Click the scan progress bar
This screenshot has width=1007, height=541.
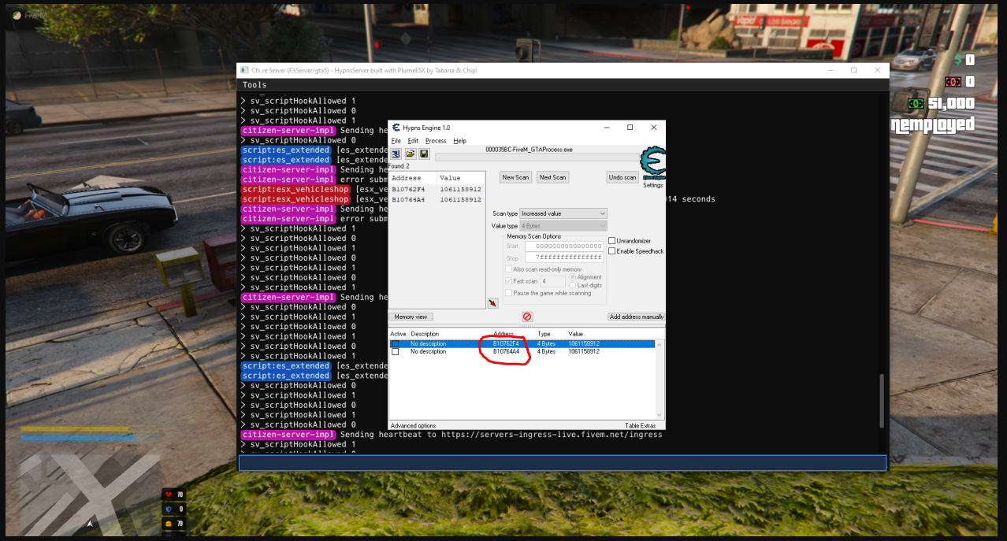point(536,157)
